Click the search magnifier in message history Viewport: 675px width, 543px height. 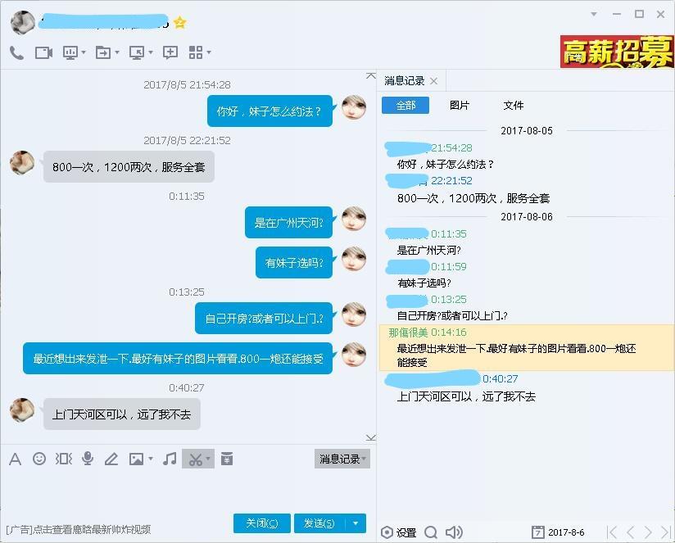[x=431, y=532]
